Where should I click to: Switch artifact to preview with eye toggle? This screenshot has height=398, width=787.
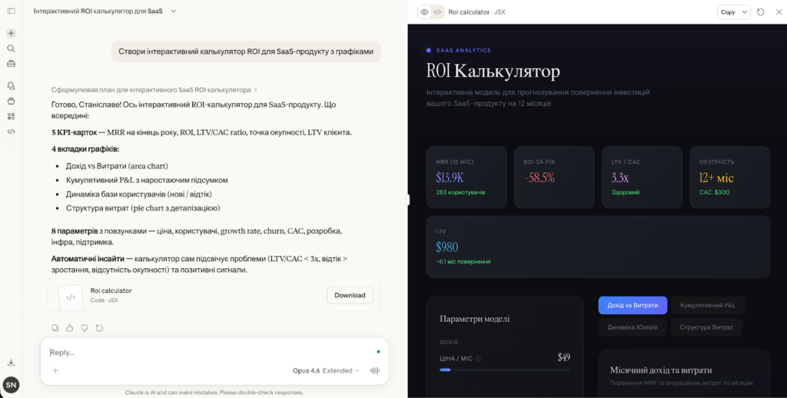pyautogui.click(x=423, y=12)
